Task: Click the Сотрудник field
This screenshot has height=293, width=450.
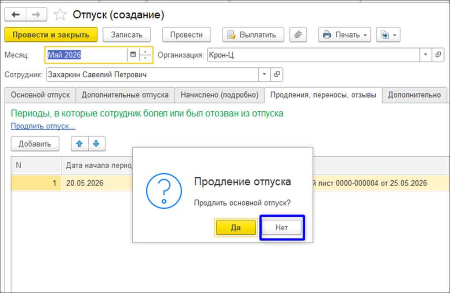Action: coord(152,75)
